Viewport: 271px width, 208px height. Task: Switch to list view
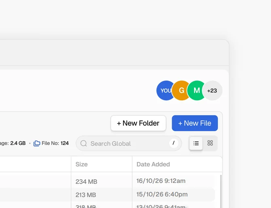click(196, 143)
